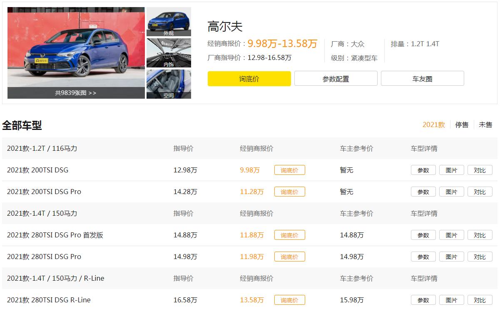Click 对比 for 280TSI DSG R-Line

(480, 300)
